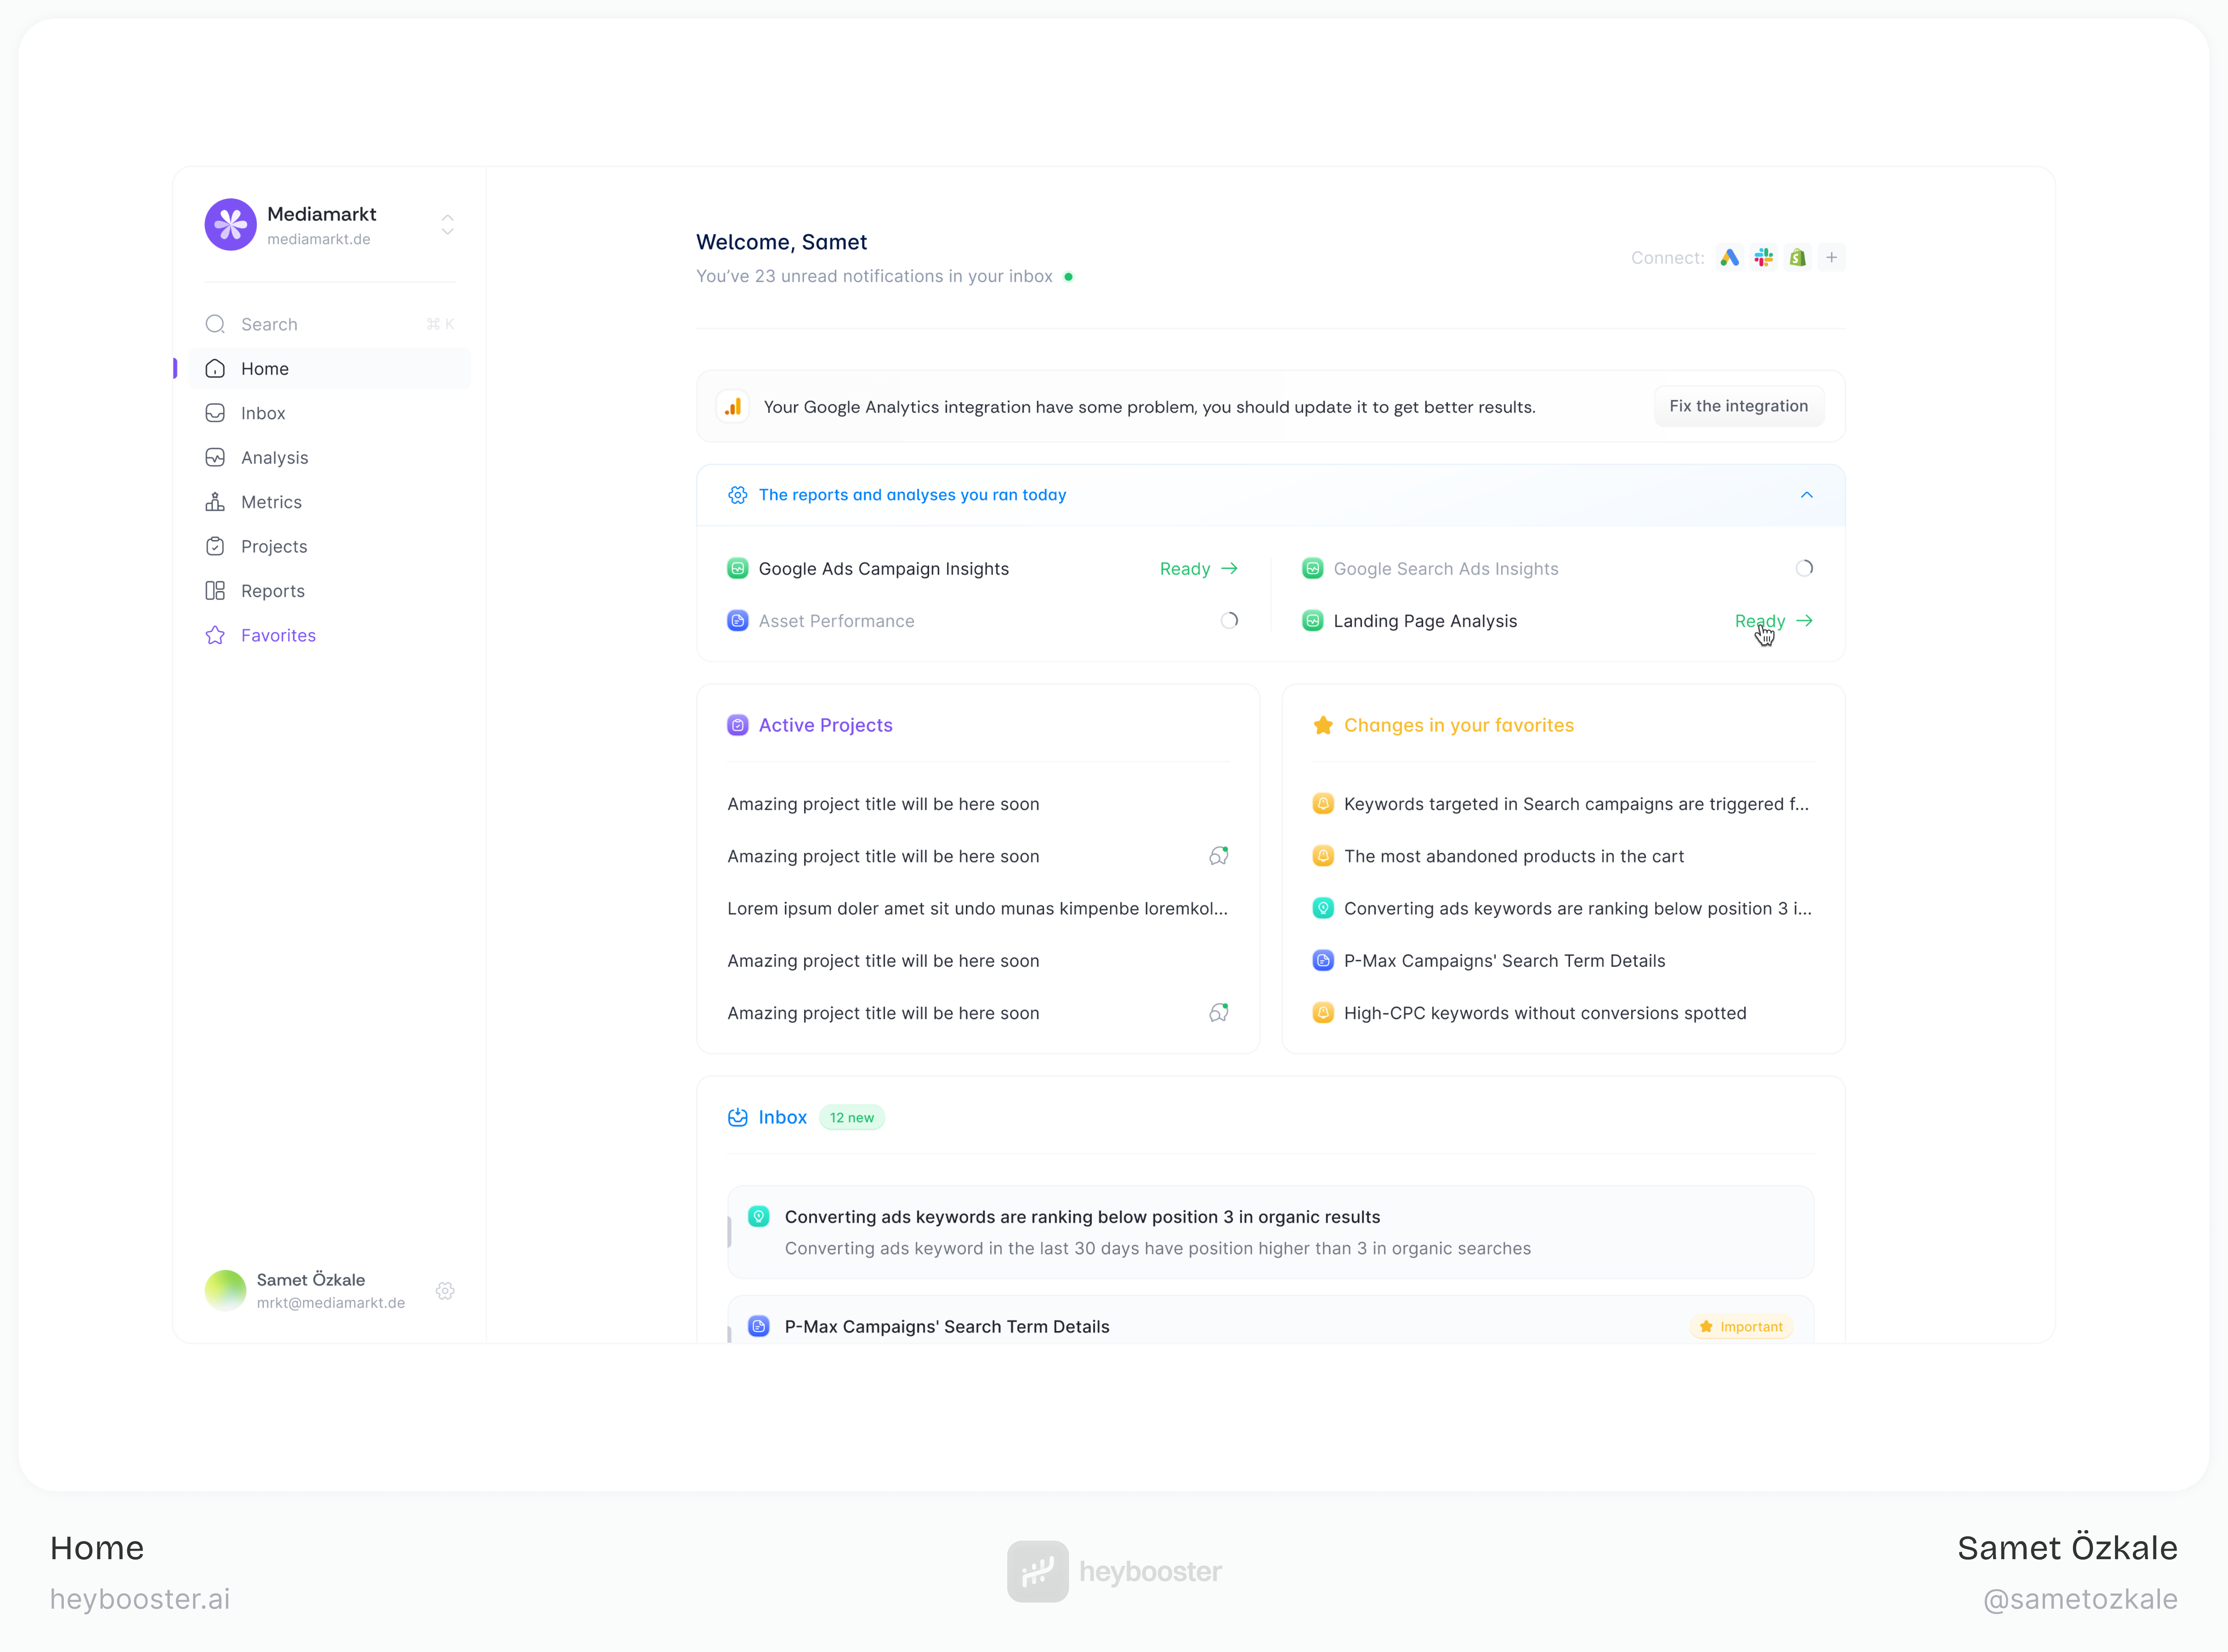The width and height of the screenshot is (2228, 1652).
Task: Connect the Shopify integration icon
Action: point(1797,257)
